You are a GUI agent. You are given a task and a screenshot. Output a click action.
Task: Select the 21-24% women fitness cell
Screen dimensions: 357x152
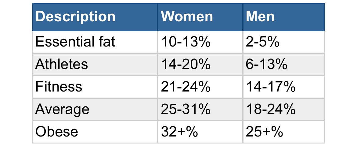(186, 87)
